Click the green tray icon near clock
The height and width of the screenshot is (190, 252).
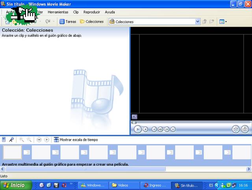(228, 185)
